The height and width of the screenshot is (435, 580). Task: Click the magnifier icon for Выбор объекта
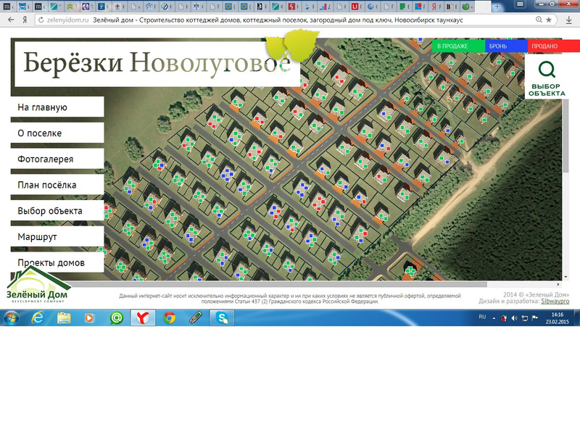coord(547,70)
